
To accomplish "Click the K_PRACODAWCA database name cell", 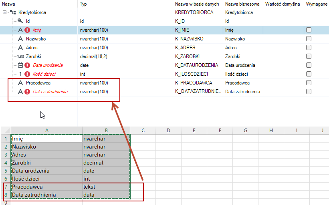I will click(198, 83).
